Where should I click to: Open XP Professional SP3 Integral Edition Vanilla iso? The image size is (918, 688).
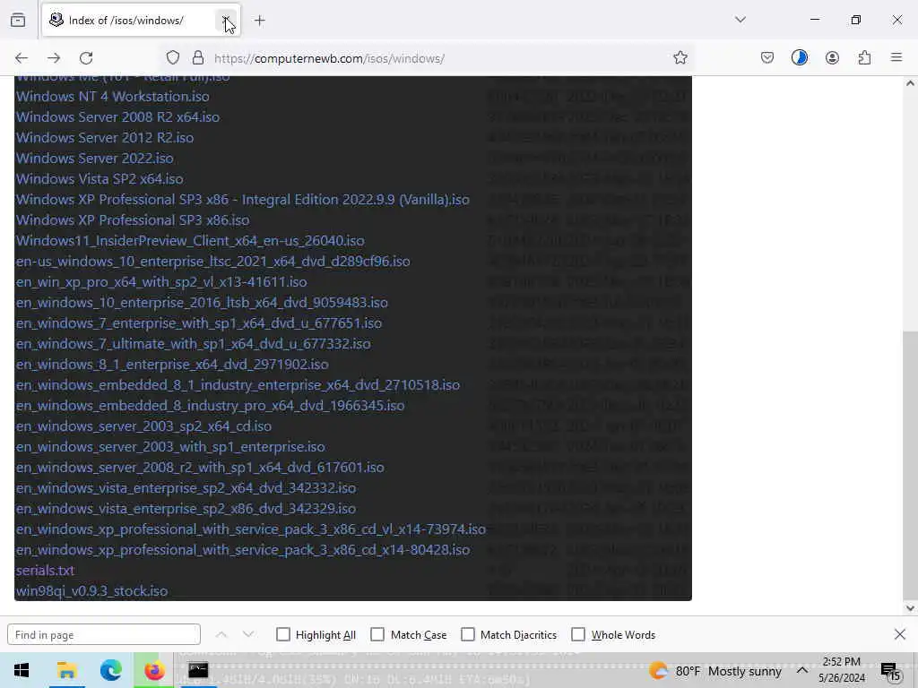tap(242, 200)
